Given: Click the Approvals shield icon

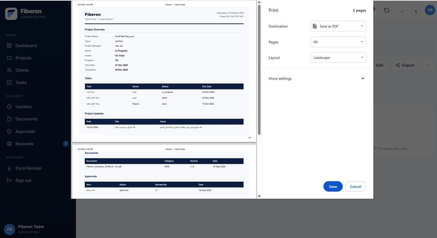Looking at the screenshot, I should (x=9, y=131).
